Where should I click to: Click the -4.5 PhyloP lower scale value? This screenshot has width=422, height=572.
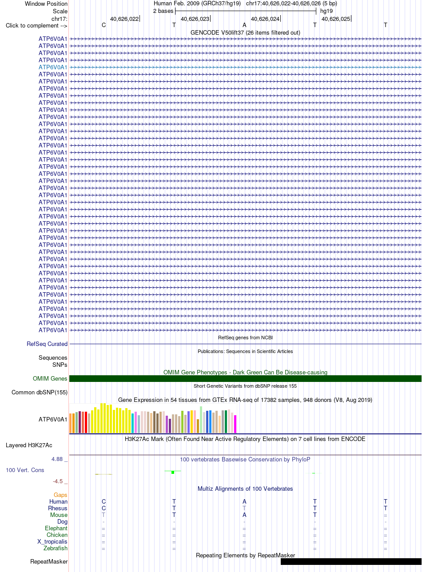[60, 481]
